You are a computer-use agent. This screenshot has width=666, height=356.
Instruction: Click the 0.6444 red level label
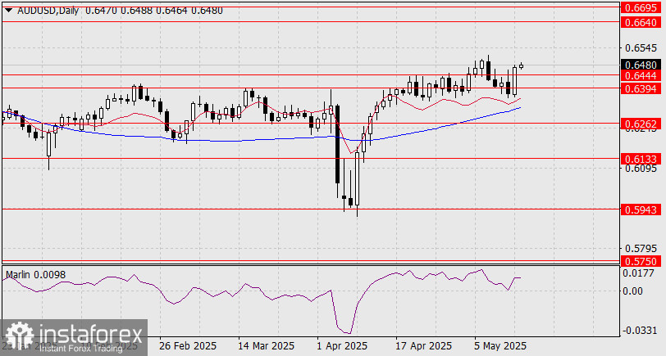pyautogui.click(x=641, y=75)
